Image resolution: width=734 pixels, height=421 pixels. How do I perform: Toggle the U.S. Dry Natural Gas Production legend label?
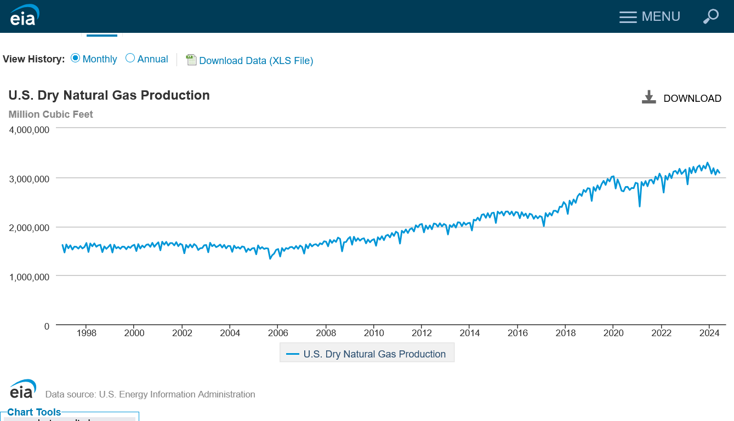pos(374,354)
